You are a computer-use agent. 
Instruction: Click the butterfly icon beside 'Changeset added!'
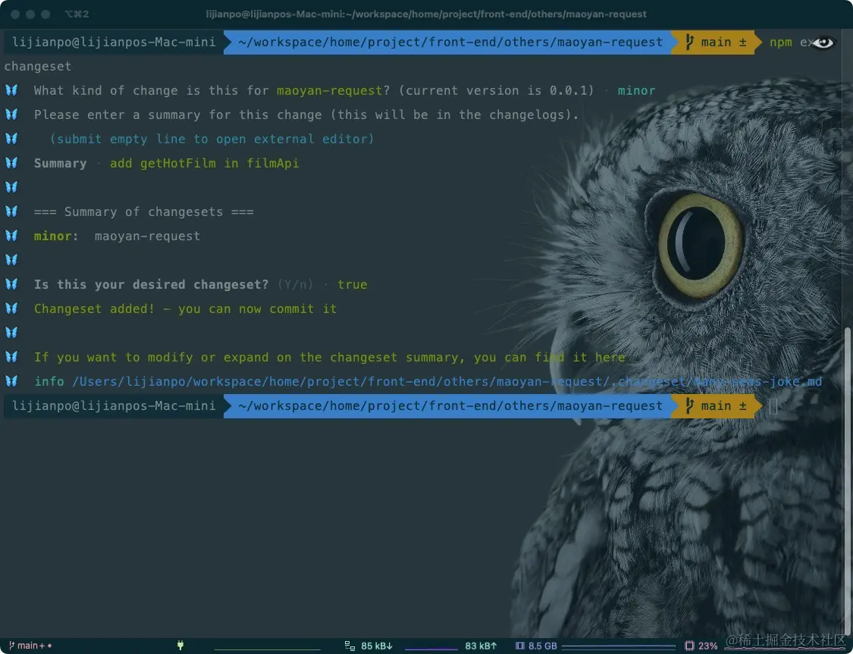pyautogui.click(x=11, y=308)
